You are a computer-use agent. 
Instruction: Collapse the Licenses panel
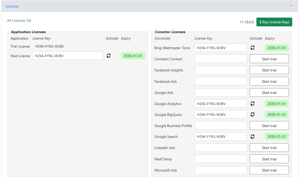291,5
